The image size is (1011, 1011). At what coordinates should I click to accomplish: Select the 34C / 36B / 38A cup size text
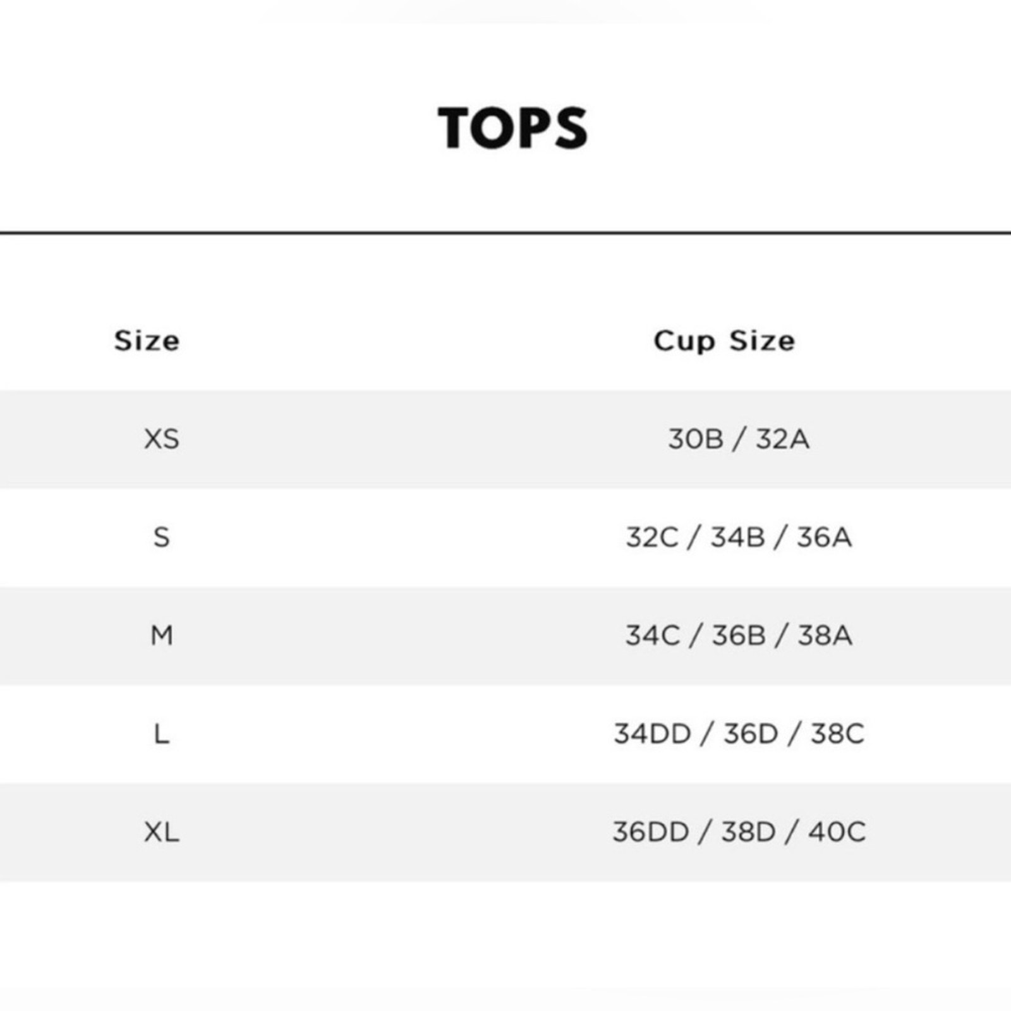739,635
